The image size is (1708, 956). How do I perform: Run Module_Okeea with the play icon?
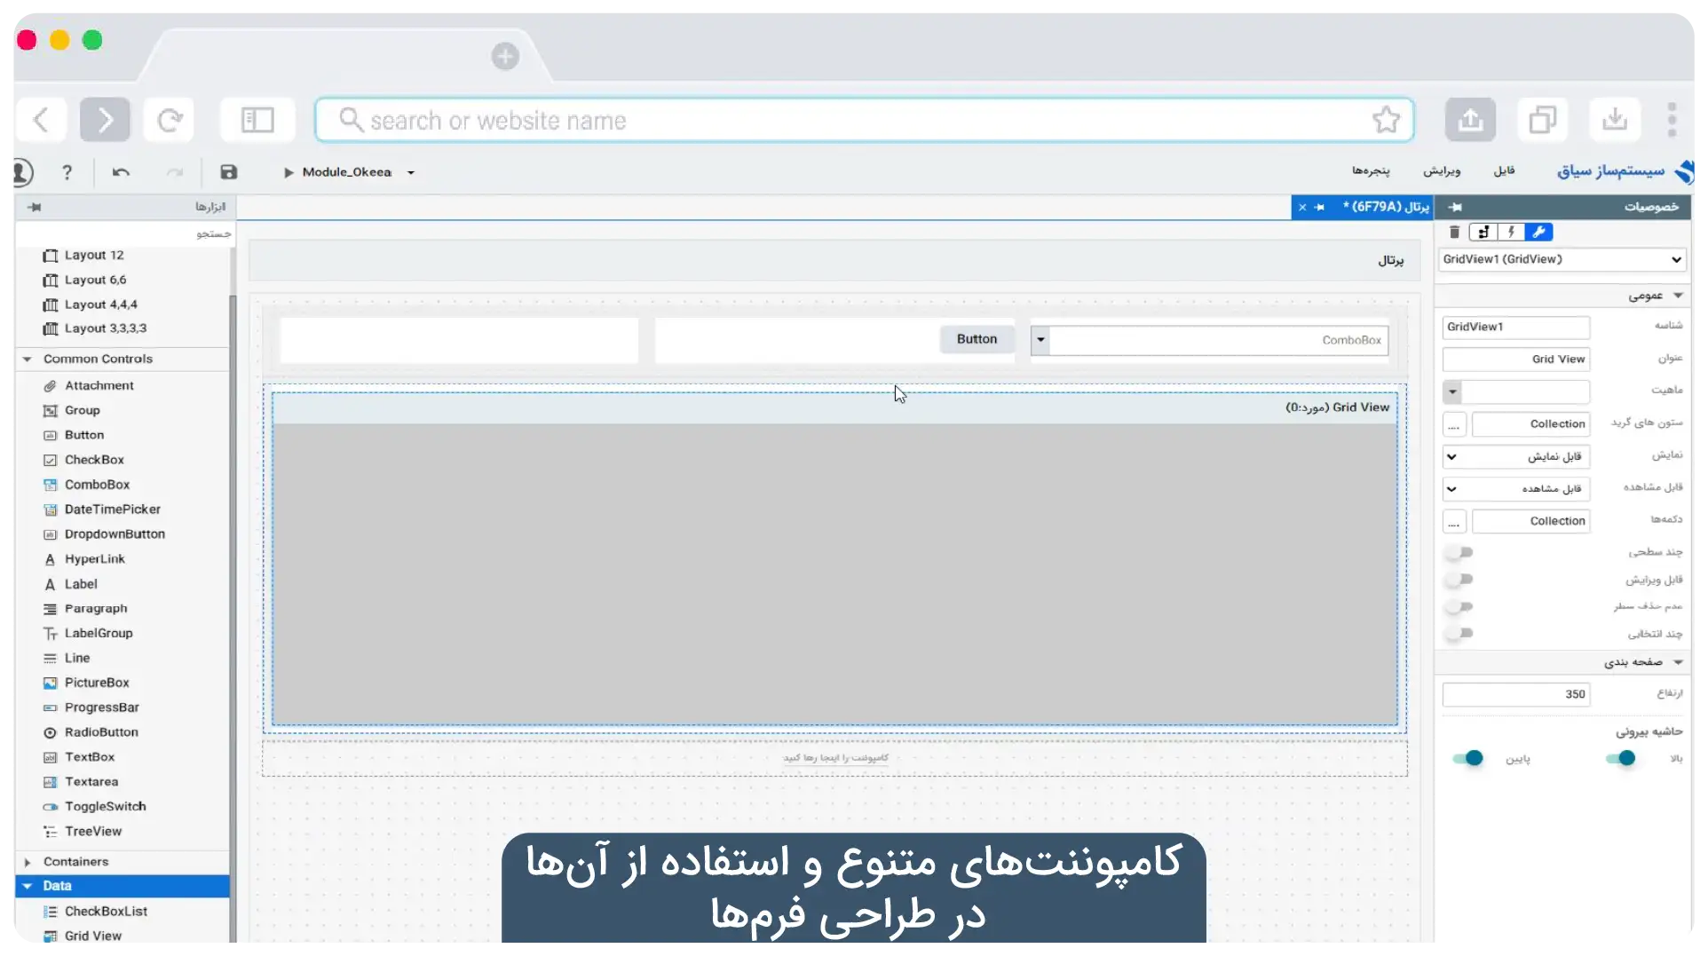click(x=289, y=172)
